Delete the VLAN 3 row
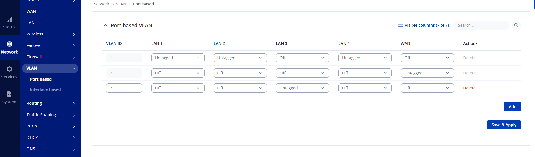 tap(469, 88)
